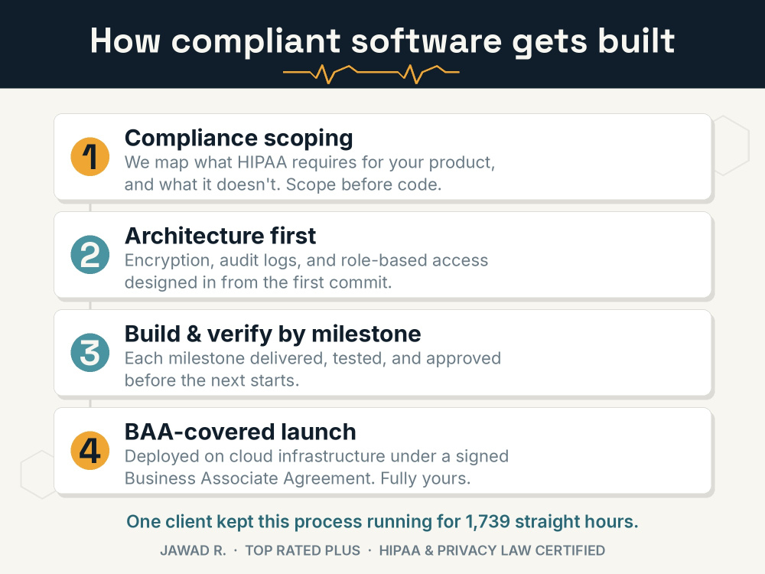Click the hexagon outline at bottom left
The width and height of the screenshot is (765, 574).
point(38,475)
